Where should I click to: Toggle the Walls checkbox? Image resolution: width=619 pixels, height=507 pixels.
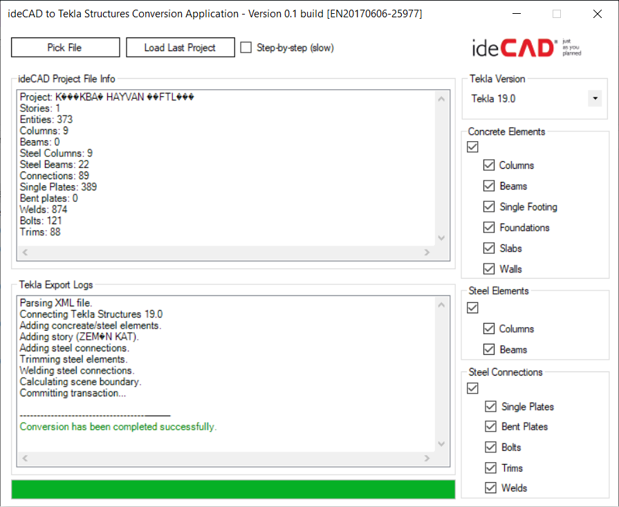coord(489,269)
